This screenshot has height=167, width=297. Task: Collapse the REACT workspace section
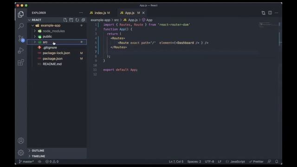[x=29, y=20]
